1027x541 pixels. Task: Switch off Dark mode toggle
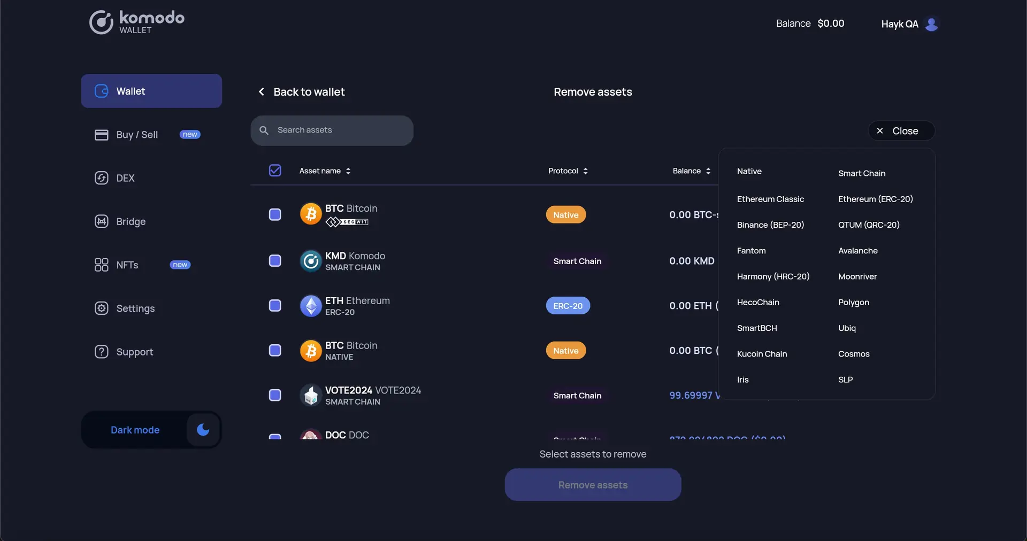(x=203, y=430)
